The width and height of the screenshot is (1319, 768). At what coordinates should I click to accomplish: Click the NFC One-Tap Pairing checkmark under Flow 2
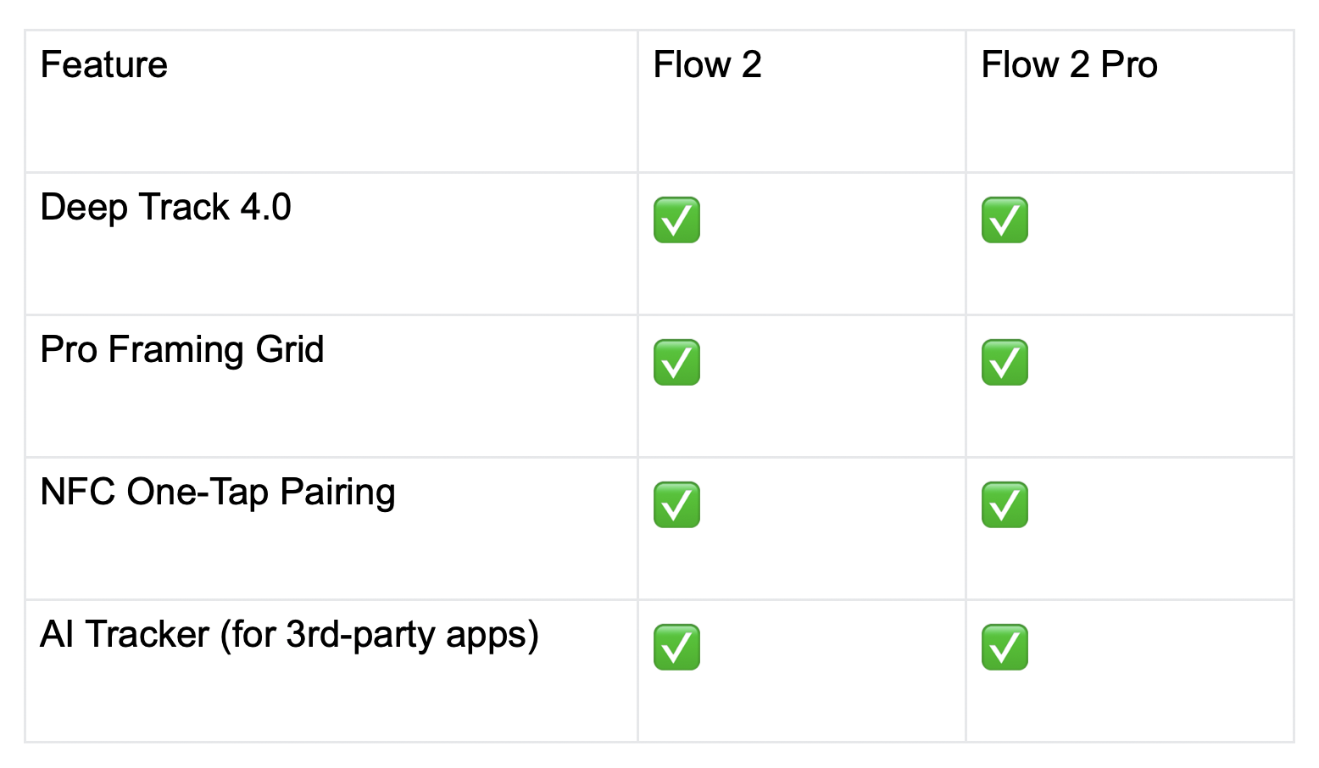(676, 505)
